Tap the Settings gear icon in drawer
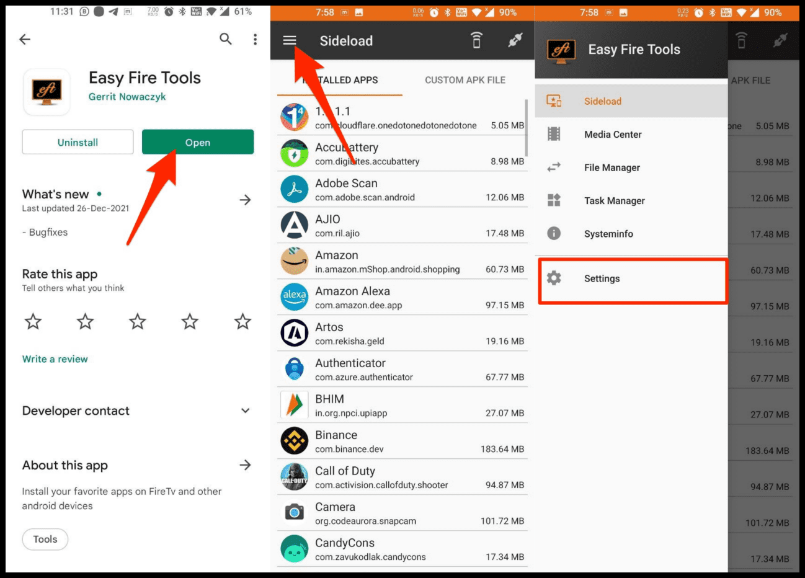This screenshot has height=578, width=805. pyautogui.click(x=554, y=278)
